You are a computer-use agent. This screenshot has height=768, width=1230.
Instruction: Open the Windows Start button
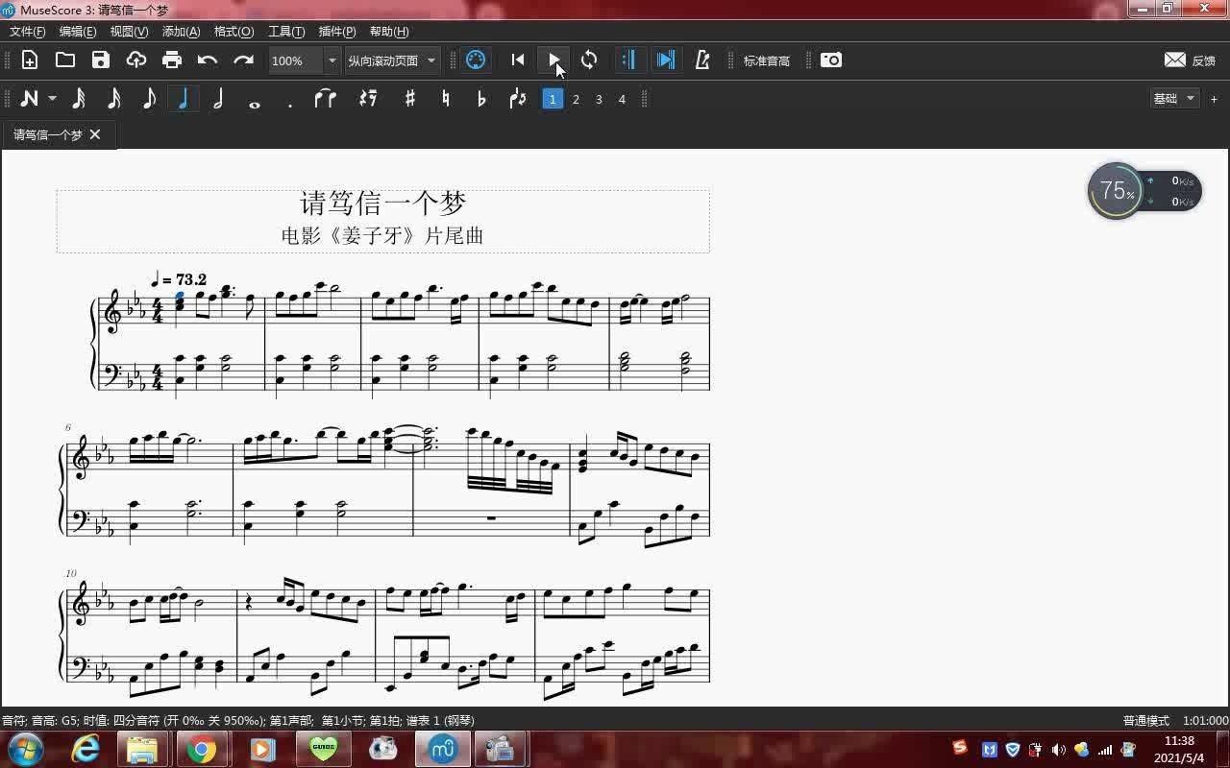pos(24,749)
